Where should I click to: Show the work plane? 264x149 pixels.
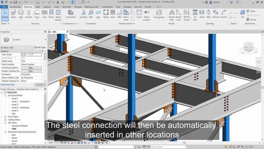click(251, 11)
